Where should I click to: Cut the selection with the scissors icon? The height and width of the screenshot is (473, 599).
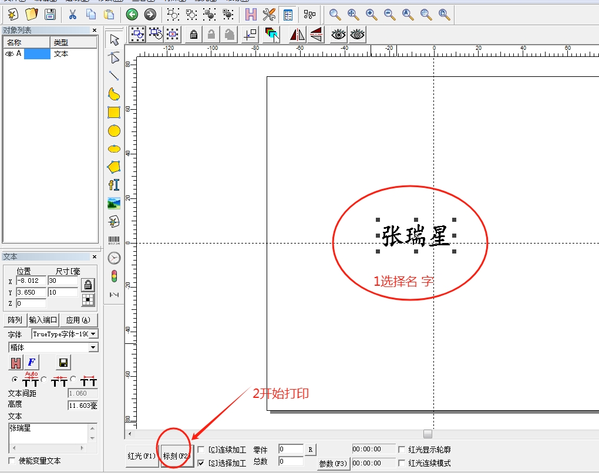[x=72, y=15]
